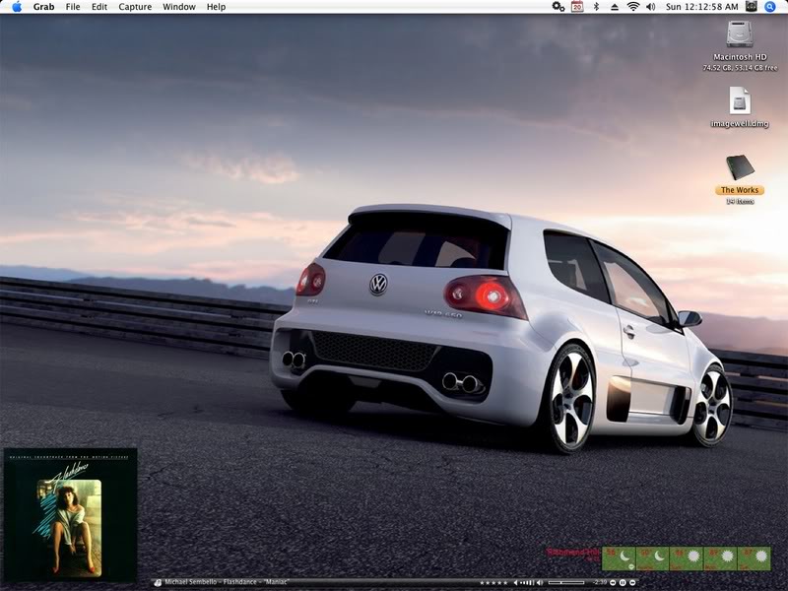The width and height of the screenshot is (788, 591).
Task: Open the Apple menu
Action: [x=17, y=7]
